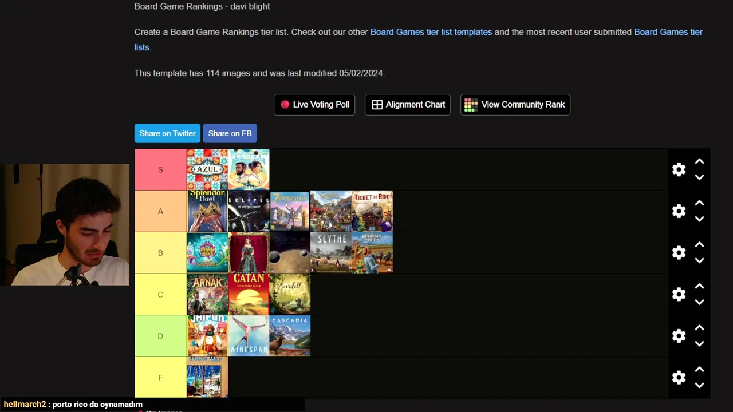
Task: Select the Sky Team game thumbnail
Action: pyautogui.click(x=249, y=169)
